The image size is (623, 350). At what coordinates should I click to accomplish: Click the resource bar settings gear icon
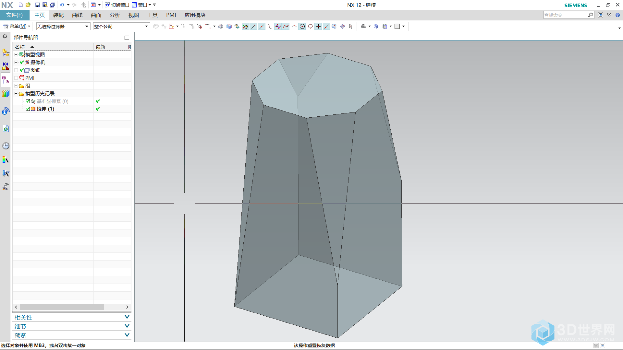(5, 36)
